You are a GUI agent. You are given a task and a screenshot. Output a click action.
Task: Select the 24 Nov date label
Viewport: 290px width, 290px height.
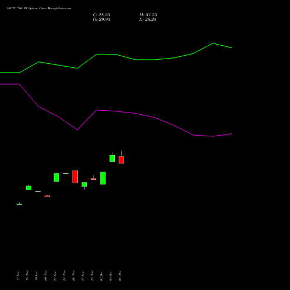pyautogui.click(x=64, y=275)
